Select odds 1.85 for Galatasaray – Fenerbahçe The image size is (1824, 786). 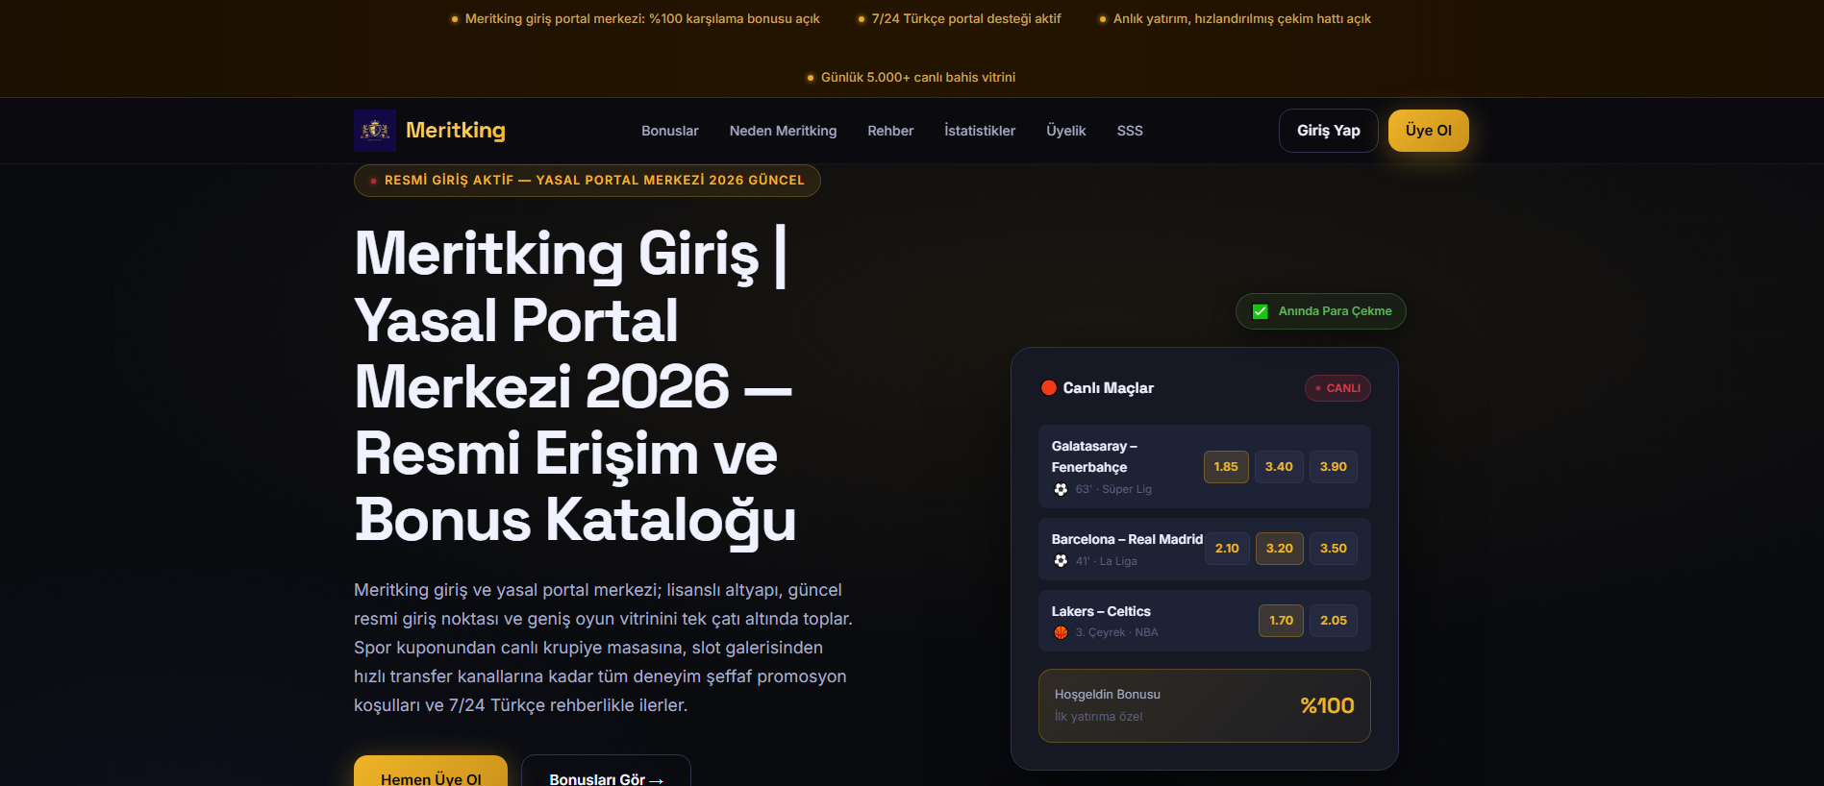[1226, 467]
